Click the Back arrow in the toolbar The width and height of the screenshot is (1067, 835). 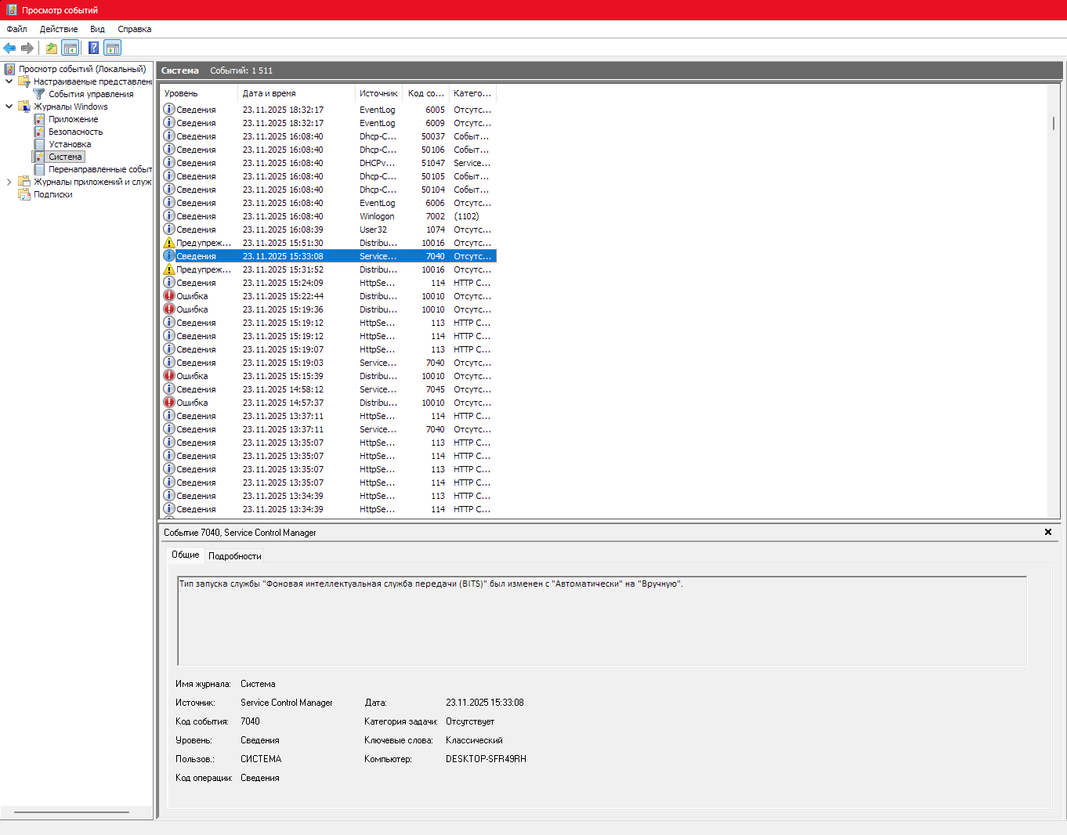(9, 48)
